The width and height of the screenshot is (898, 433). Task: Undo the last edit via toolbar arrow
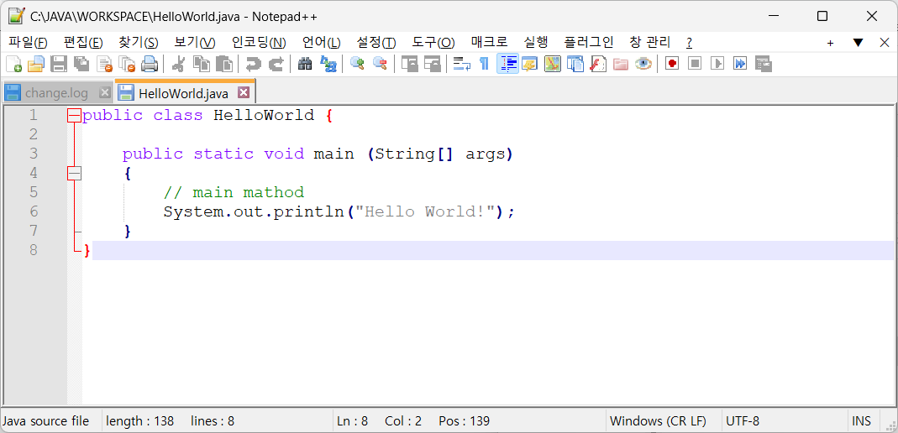pyautogui.click(x=253, y=64)
